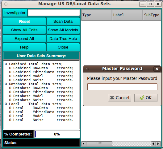Viewport: 163px width, 149px height.
Task: Confirm Master Password with OK
Action: pyautogui.click(x=146, y=98)
